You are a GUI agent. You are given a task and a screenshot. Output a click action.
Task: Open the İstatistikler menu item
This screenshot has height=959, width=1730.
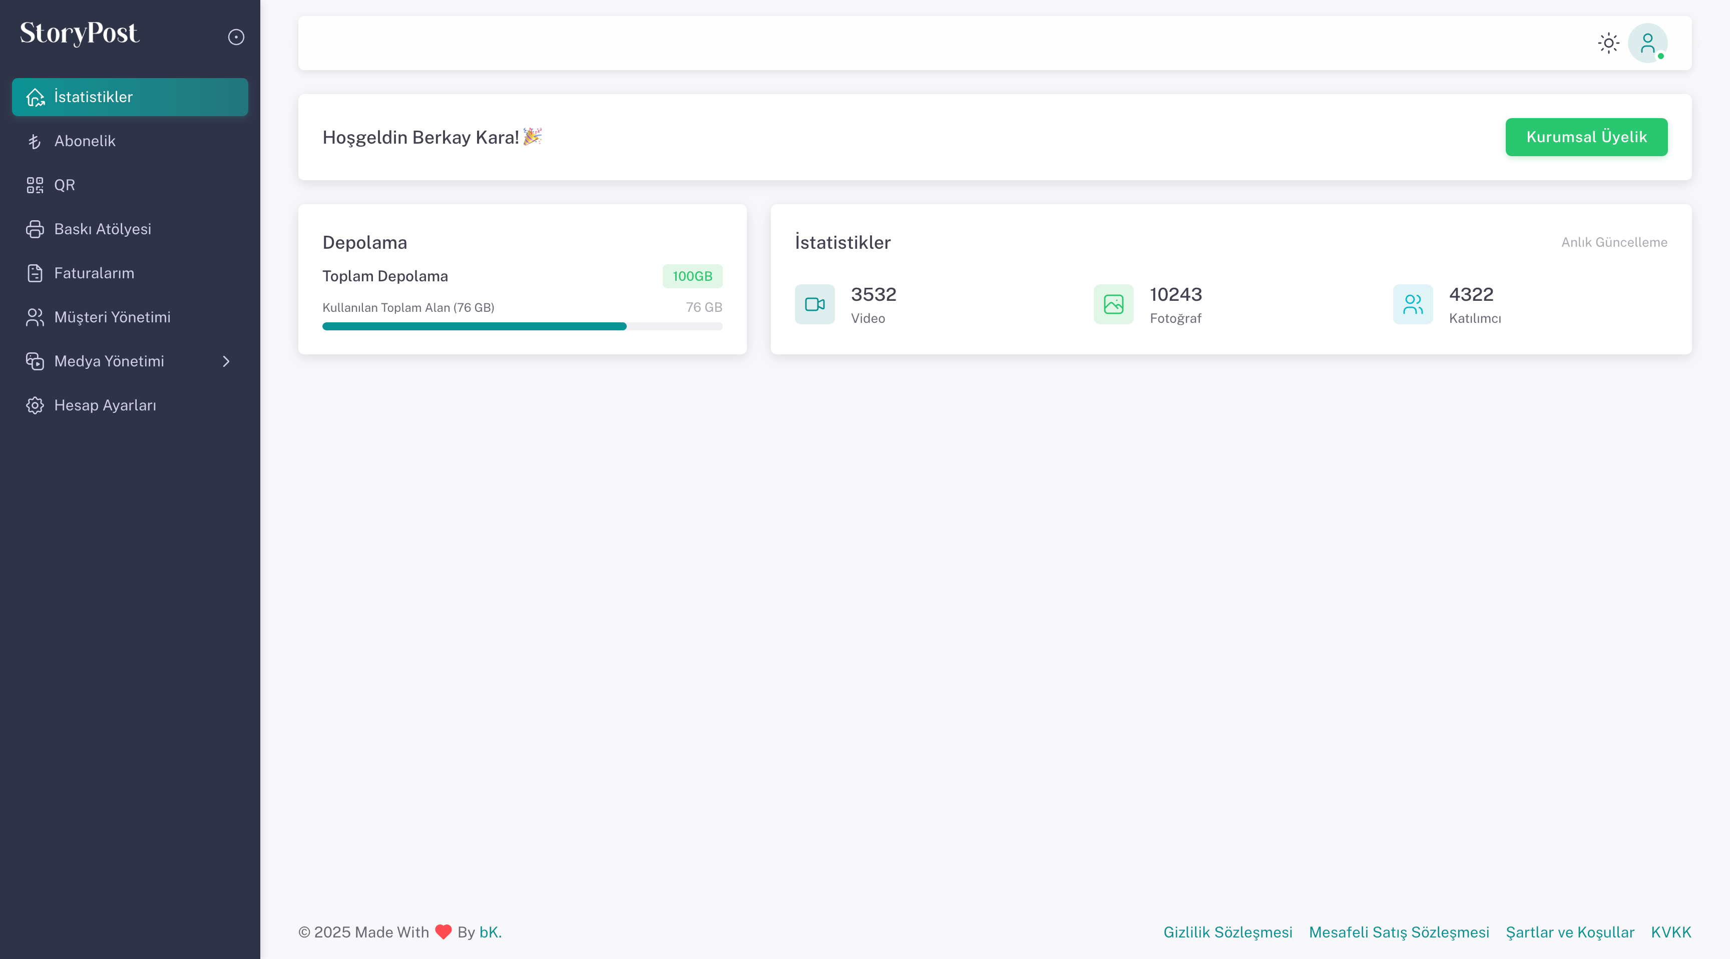[x=130, y=97]
